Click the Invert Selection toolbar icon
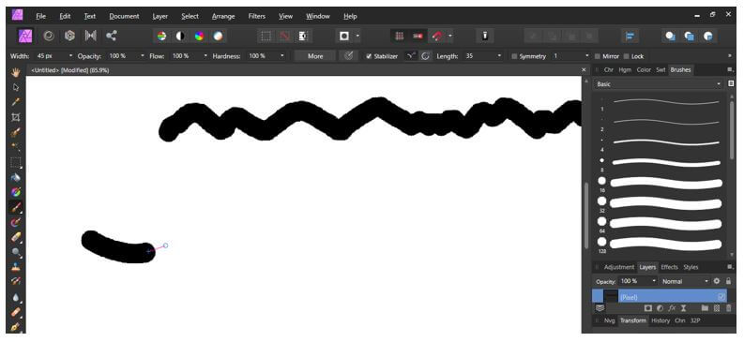 (x=304, y=36)
